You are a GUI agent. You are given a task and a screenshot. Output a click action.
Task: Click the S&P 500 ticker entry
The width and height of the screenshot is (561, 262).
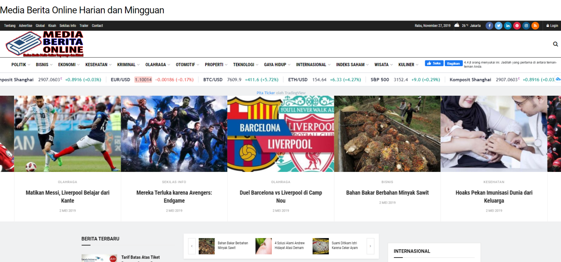[405, 80]
